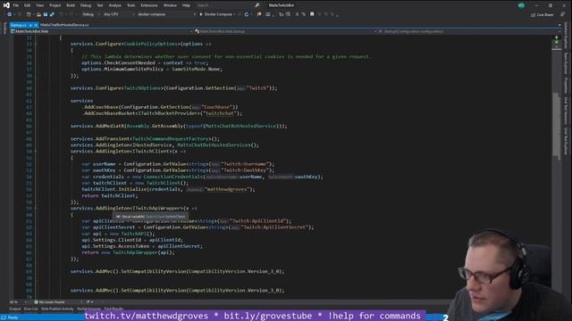572x321 pixels.
Task: Open the Extensions menu
Action: coord(149,5)
